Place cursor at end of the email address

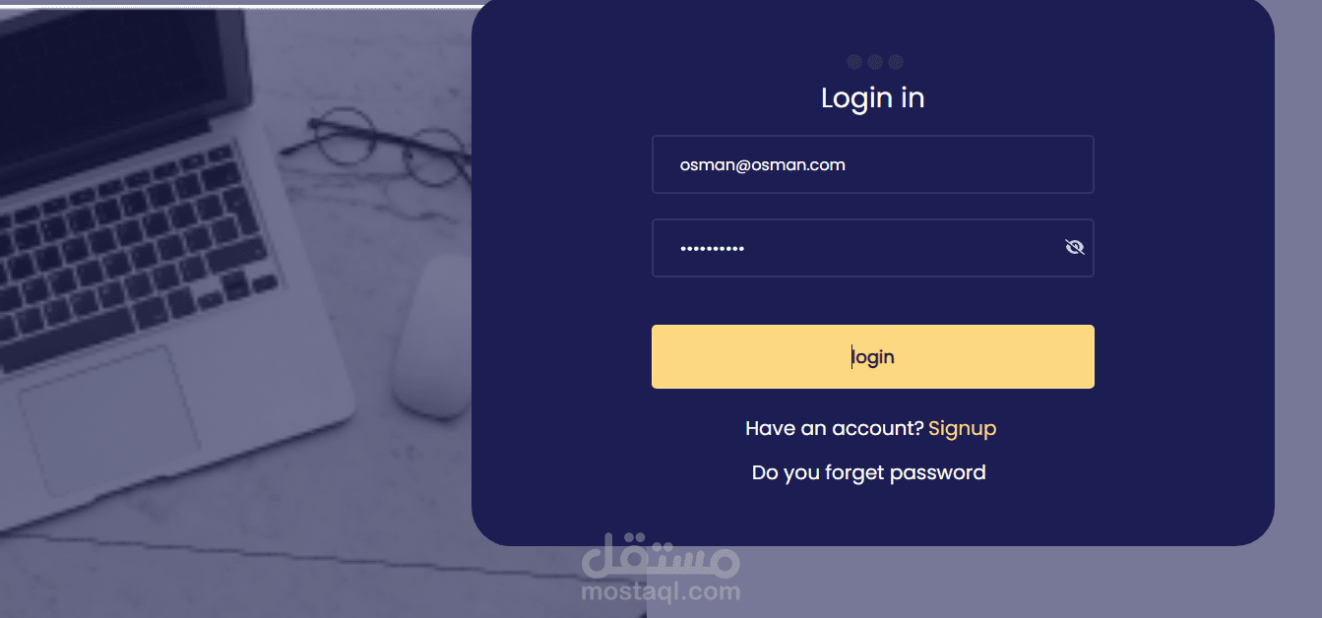tap(847, 165)
